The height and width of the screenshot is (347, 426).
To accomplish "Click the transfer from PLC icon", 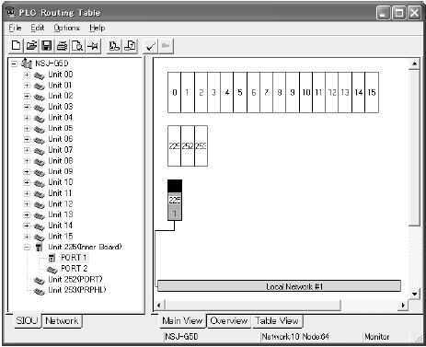I will click(130, 46).
